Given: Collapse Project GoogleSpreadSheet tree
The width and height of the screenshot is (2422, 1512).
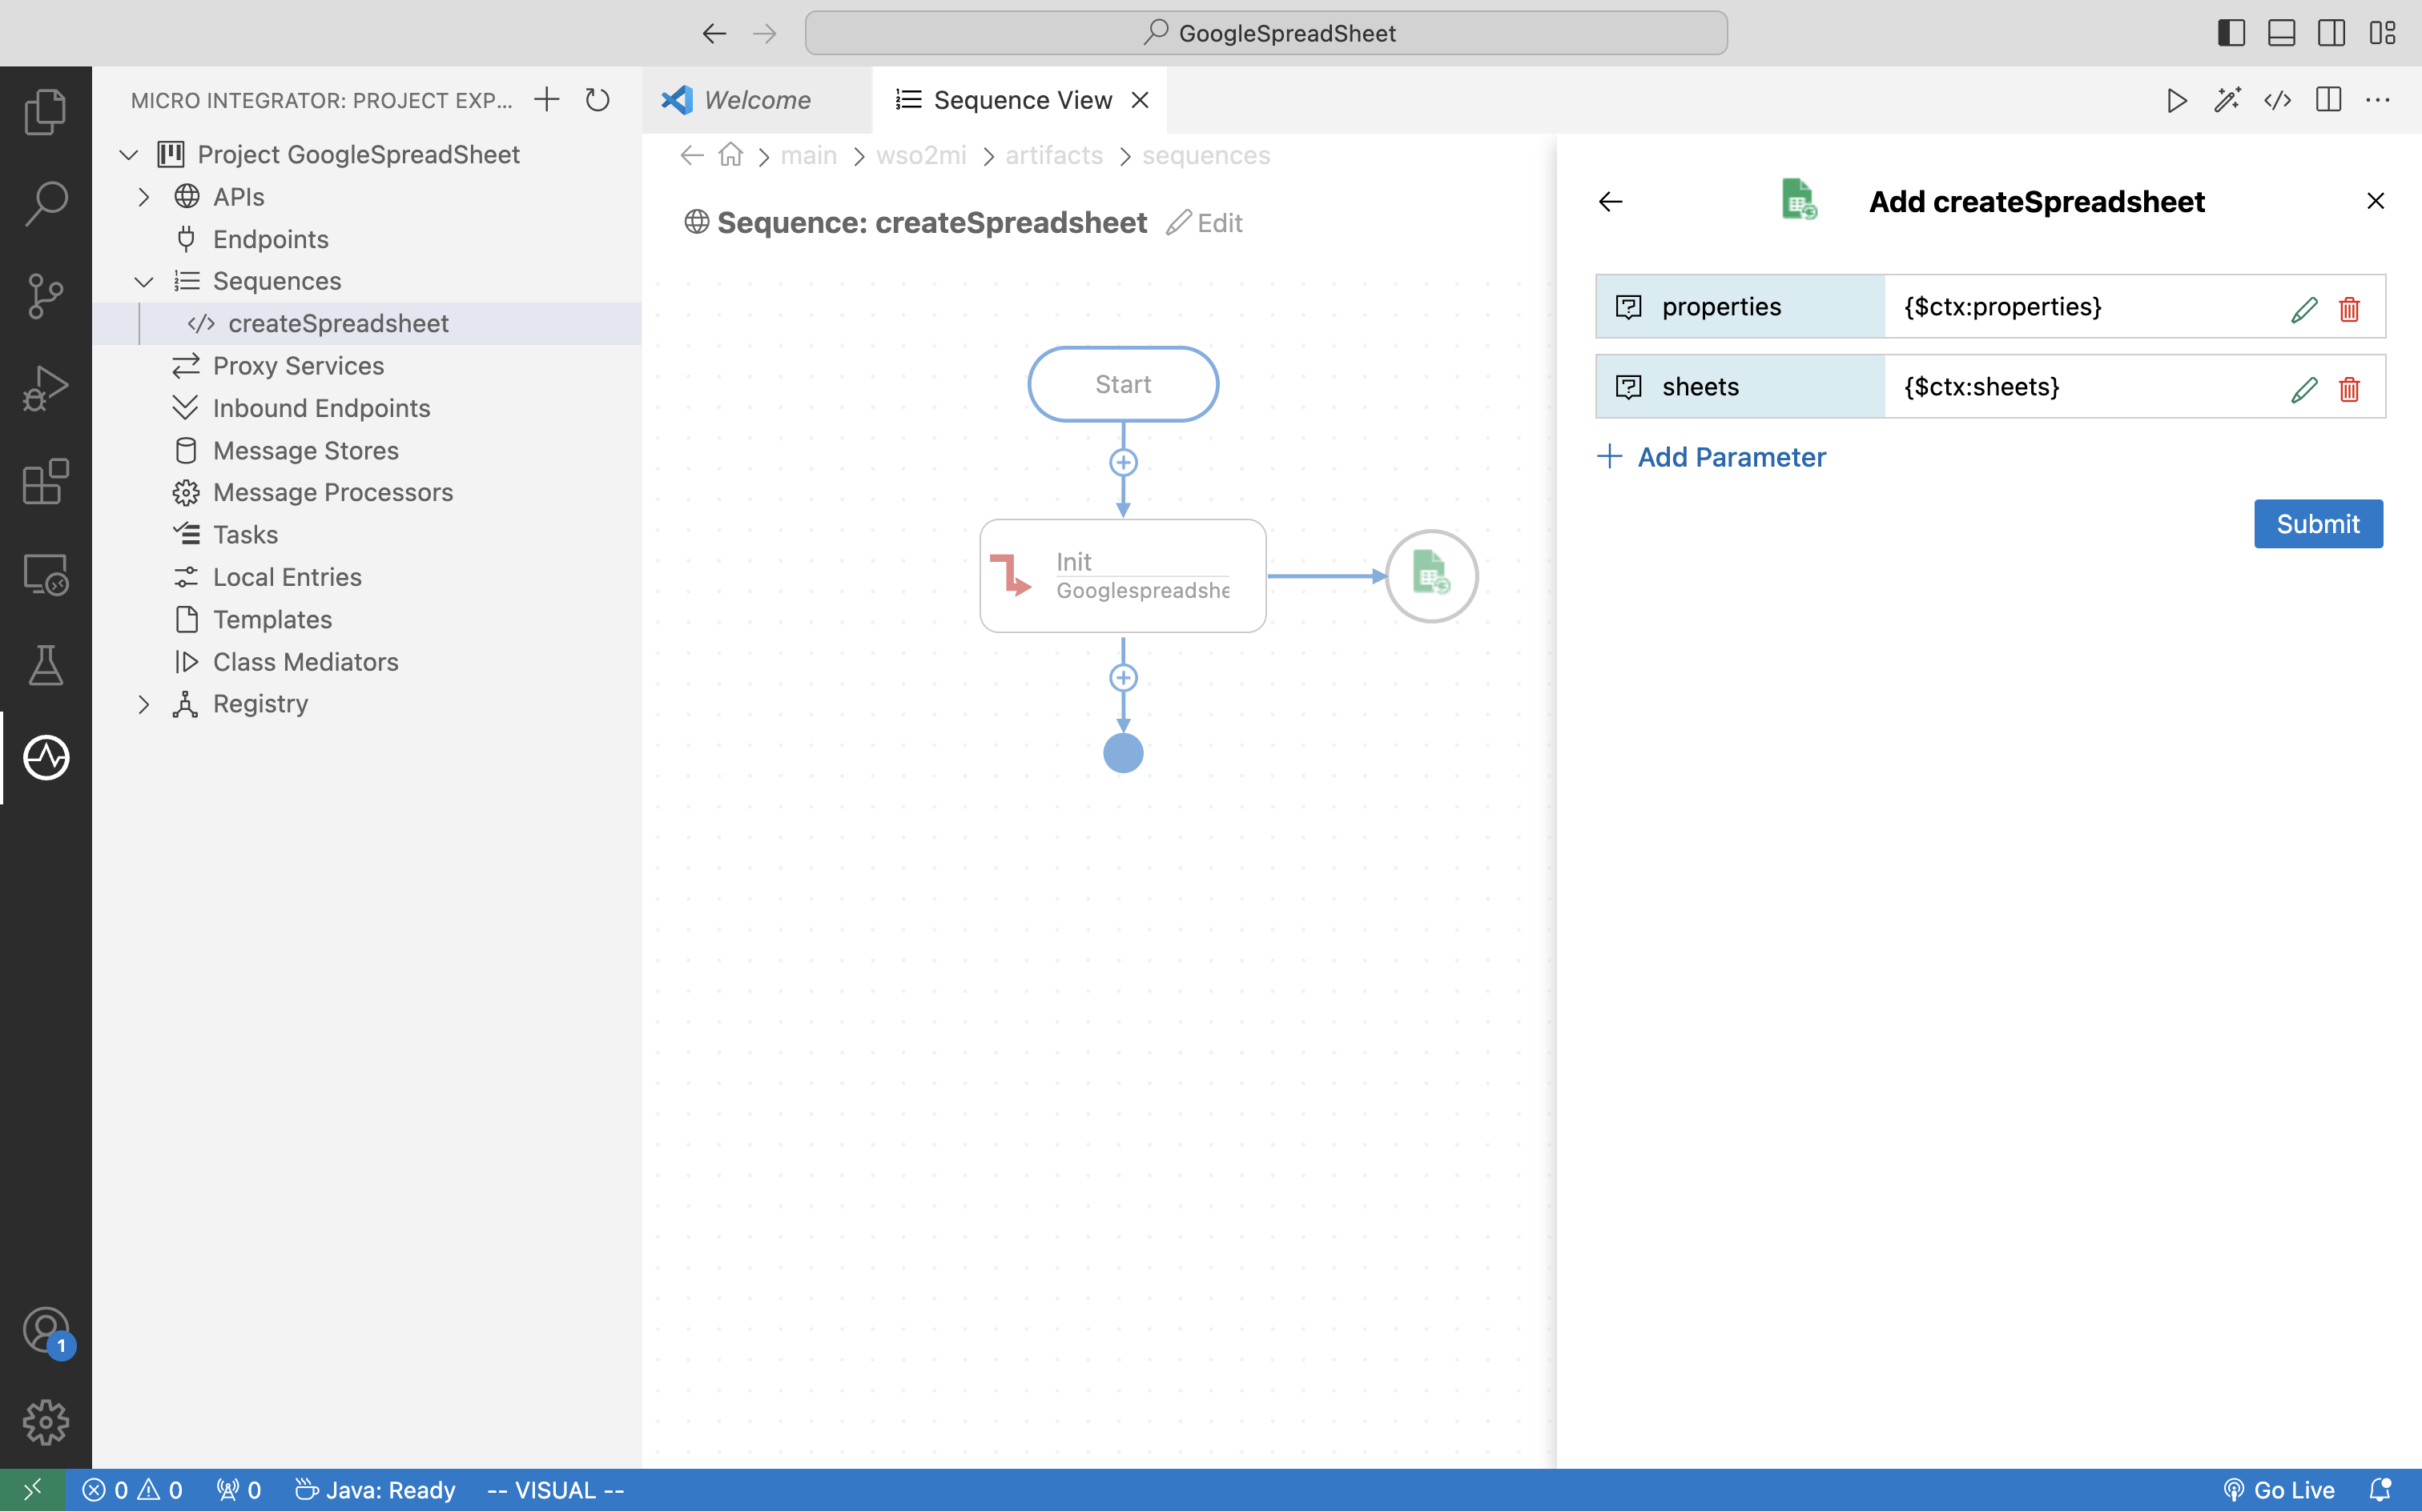Looking at the screenshot, I should point(128,155).
